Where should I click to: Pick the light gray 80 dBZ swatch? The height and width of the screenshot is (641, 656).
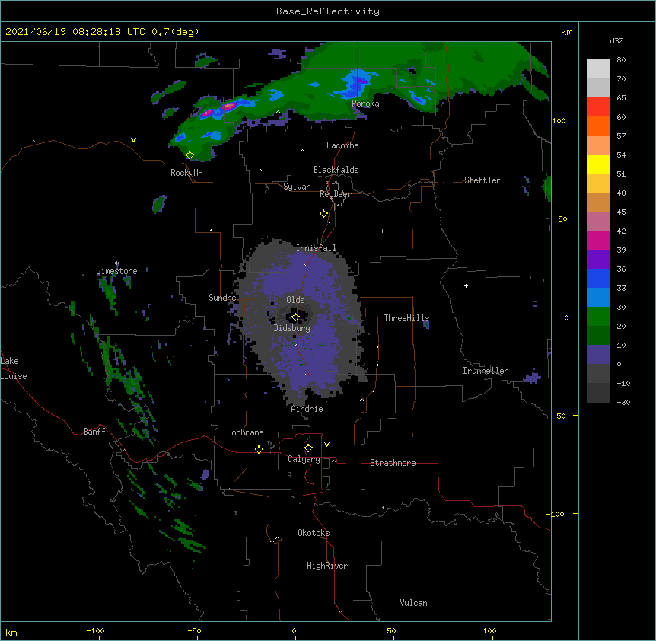click(598, 69)
